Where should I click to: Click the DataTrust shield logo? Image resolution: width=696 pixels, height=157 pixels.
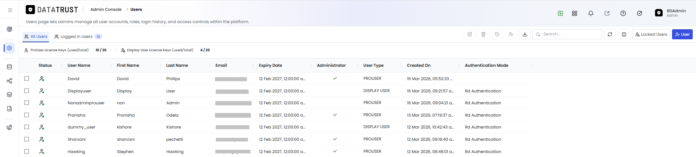(30, 10)
